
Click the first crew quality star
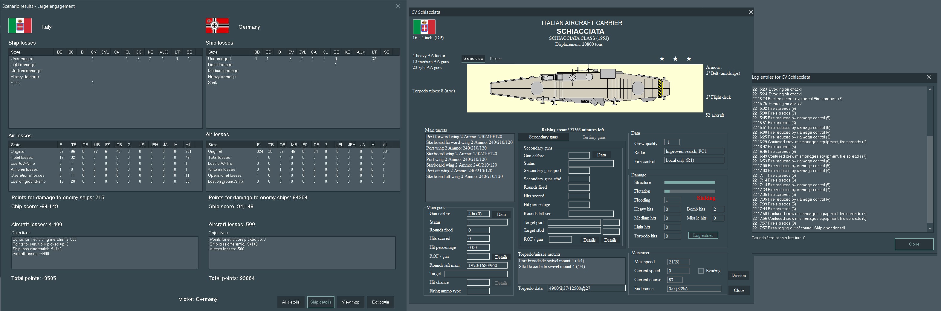[662, 59]
